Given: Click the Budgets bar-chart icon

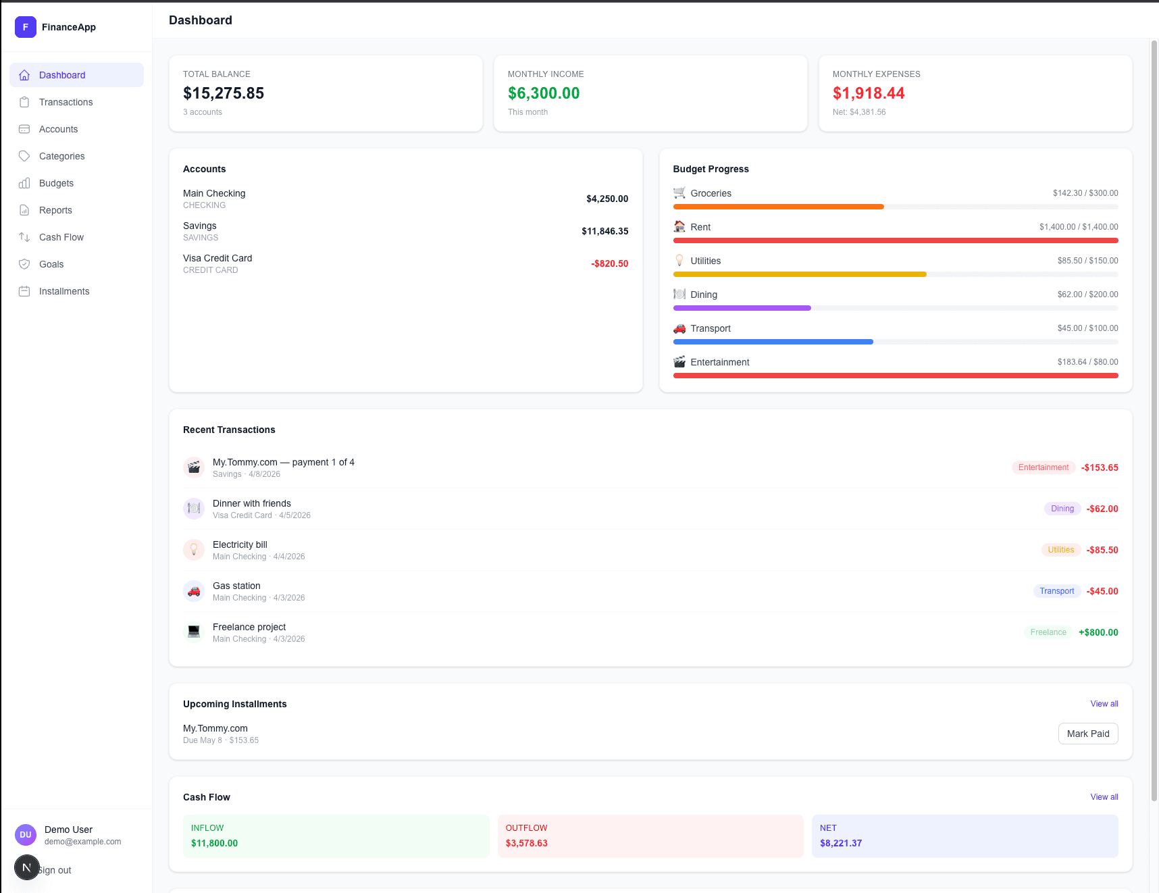Looking at the screenshot, I should pyautogui.click(x=24, y=183).
